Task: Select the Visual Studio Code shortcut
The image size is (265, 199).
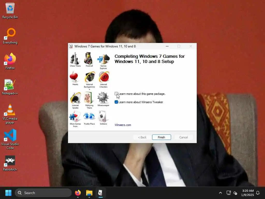Action: click(10, 139)
